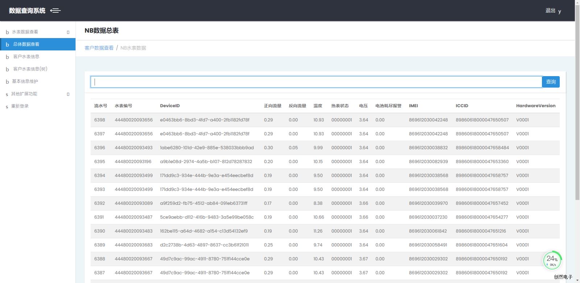
Task: Click the icon beside 基本信息维护
Action: [7, 82]
